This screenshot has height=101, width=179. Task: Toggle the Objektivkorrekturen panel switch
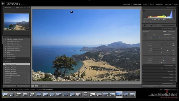(x=143, y=77)
